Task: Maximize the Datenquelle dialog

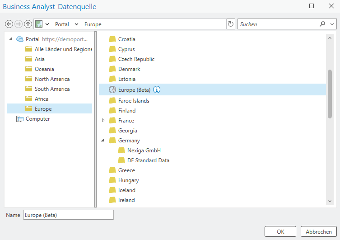Action: click(x=312, y=6)
